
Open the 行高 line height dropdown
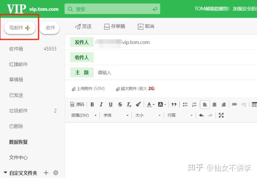(180, 115)
